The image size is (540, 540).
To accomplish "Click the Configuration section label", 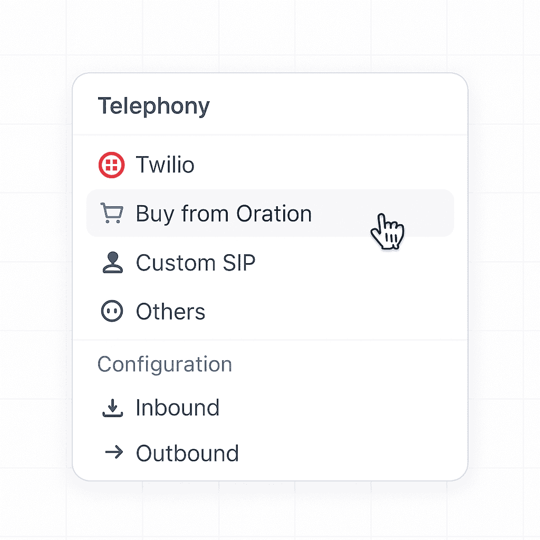I will (x=164, y=364).
